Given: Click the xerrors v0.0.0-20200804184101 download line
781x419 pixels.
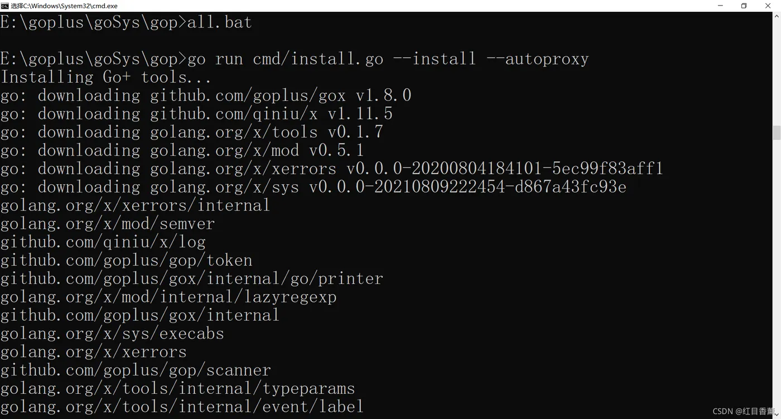Looking at the screenshot, I should [x=332, y=168].
